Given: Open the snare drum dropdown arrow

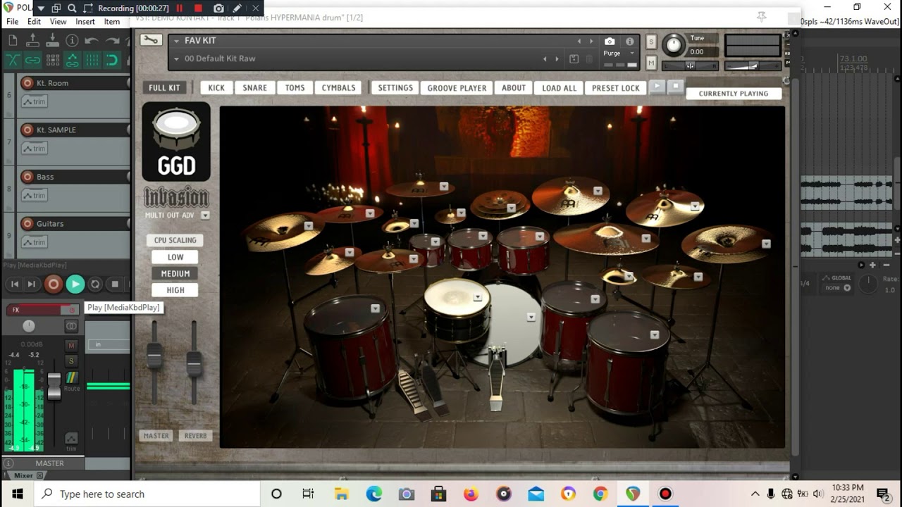Looking at the screenshot, I should (477, 297).
